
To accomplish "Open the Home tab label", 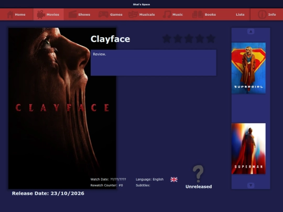I will pos(20,15).
